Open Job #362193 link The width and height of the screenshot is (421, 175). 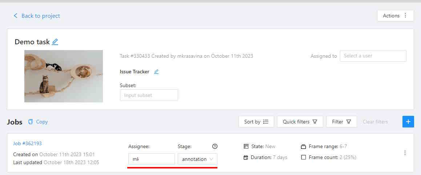27,143
